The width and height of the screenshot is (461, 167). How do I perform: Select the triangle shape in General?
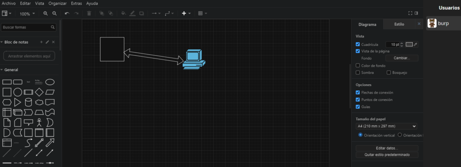(18, 102)
